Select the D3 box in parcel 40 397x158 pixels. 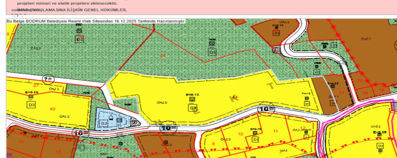coord(32,105)
